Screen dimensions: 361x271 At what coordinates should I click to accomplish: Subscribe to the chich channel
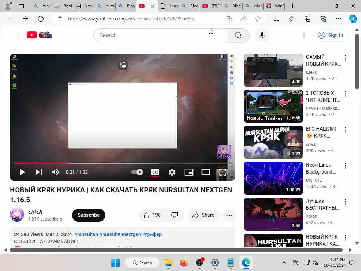pos(88,215)
